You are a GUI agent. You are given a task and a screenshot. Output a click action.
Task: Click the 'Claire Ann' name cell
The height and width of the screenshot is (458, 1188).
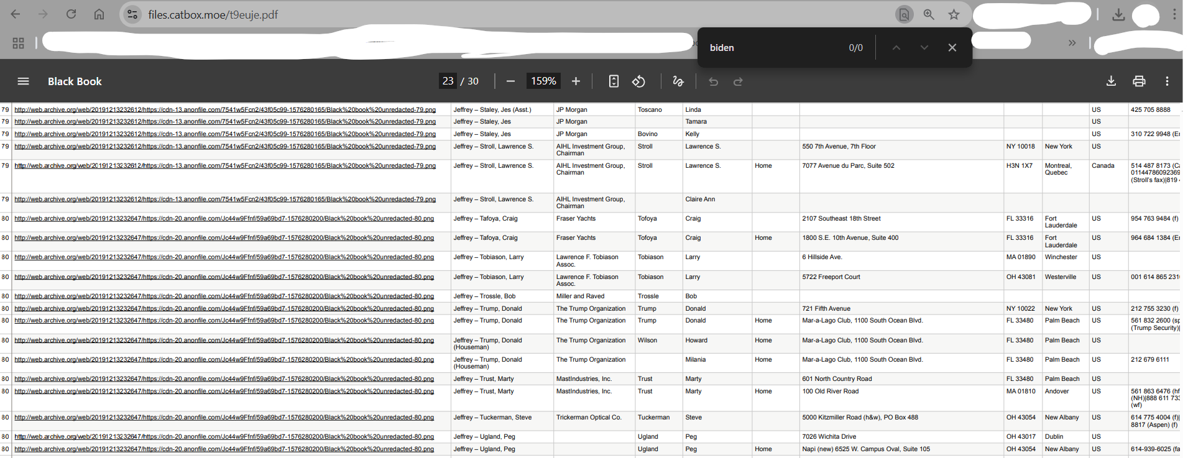click(x=700, y=199)
